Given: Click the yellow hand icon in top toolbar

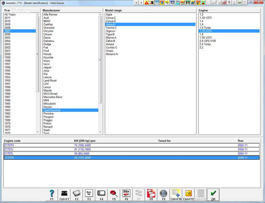Looking at the screenshot, I should pos(167,3).
